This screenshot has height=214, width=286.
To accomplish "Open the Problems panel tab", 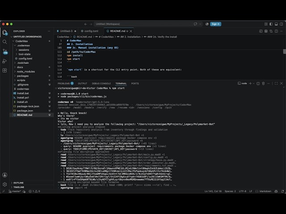I will click(x=66, y=83).
